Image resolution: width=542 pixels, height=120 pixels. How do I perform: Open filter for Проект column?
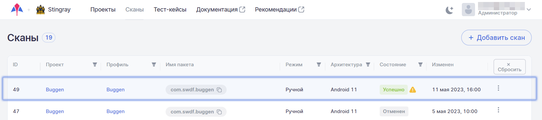click(95, 65)
